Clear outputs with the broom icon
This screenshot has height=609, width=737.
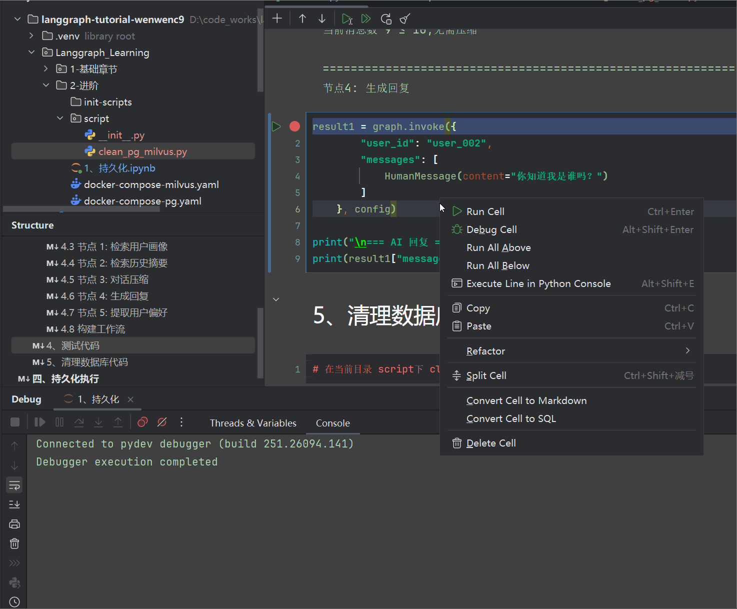click(x=405, y=19)
